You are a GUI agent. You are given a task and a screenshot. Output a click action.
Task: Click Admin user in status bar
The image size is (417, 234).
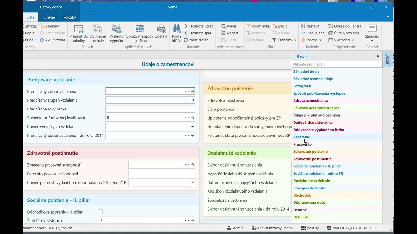click(235, 228)
